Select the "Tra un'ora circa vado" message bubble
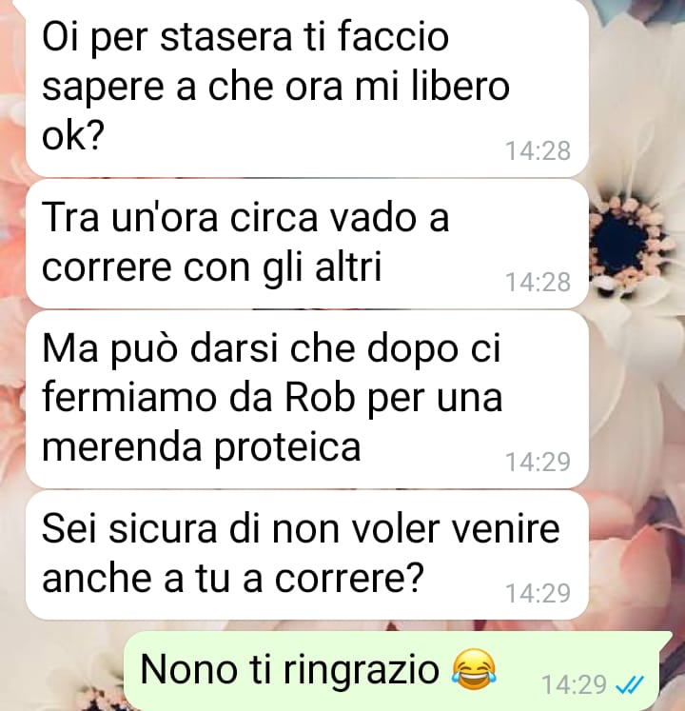Screen dimensions: 685x711 pos(307,244)
